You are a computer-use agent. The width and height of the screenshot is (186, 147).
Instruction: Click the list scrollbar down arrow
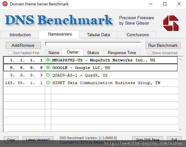[180, 129]
